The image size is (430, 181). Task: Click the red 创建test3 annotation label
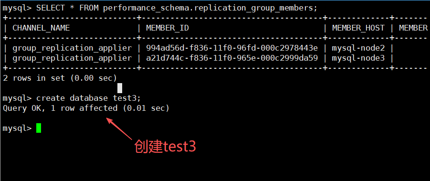[165, 147]
